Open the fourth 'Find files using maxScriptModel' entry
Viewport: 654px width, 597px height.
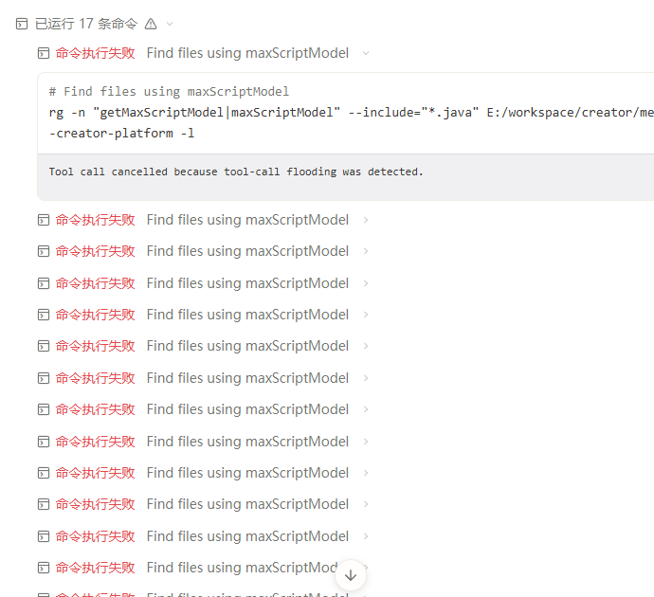(247, 283)
